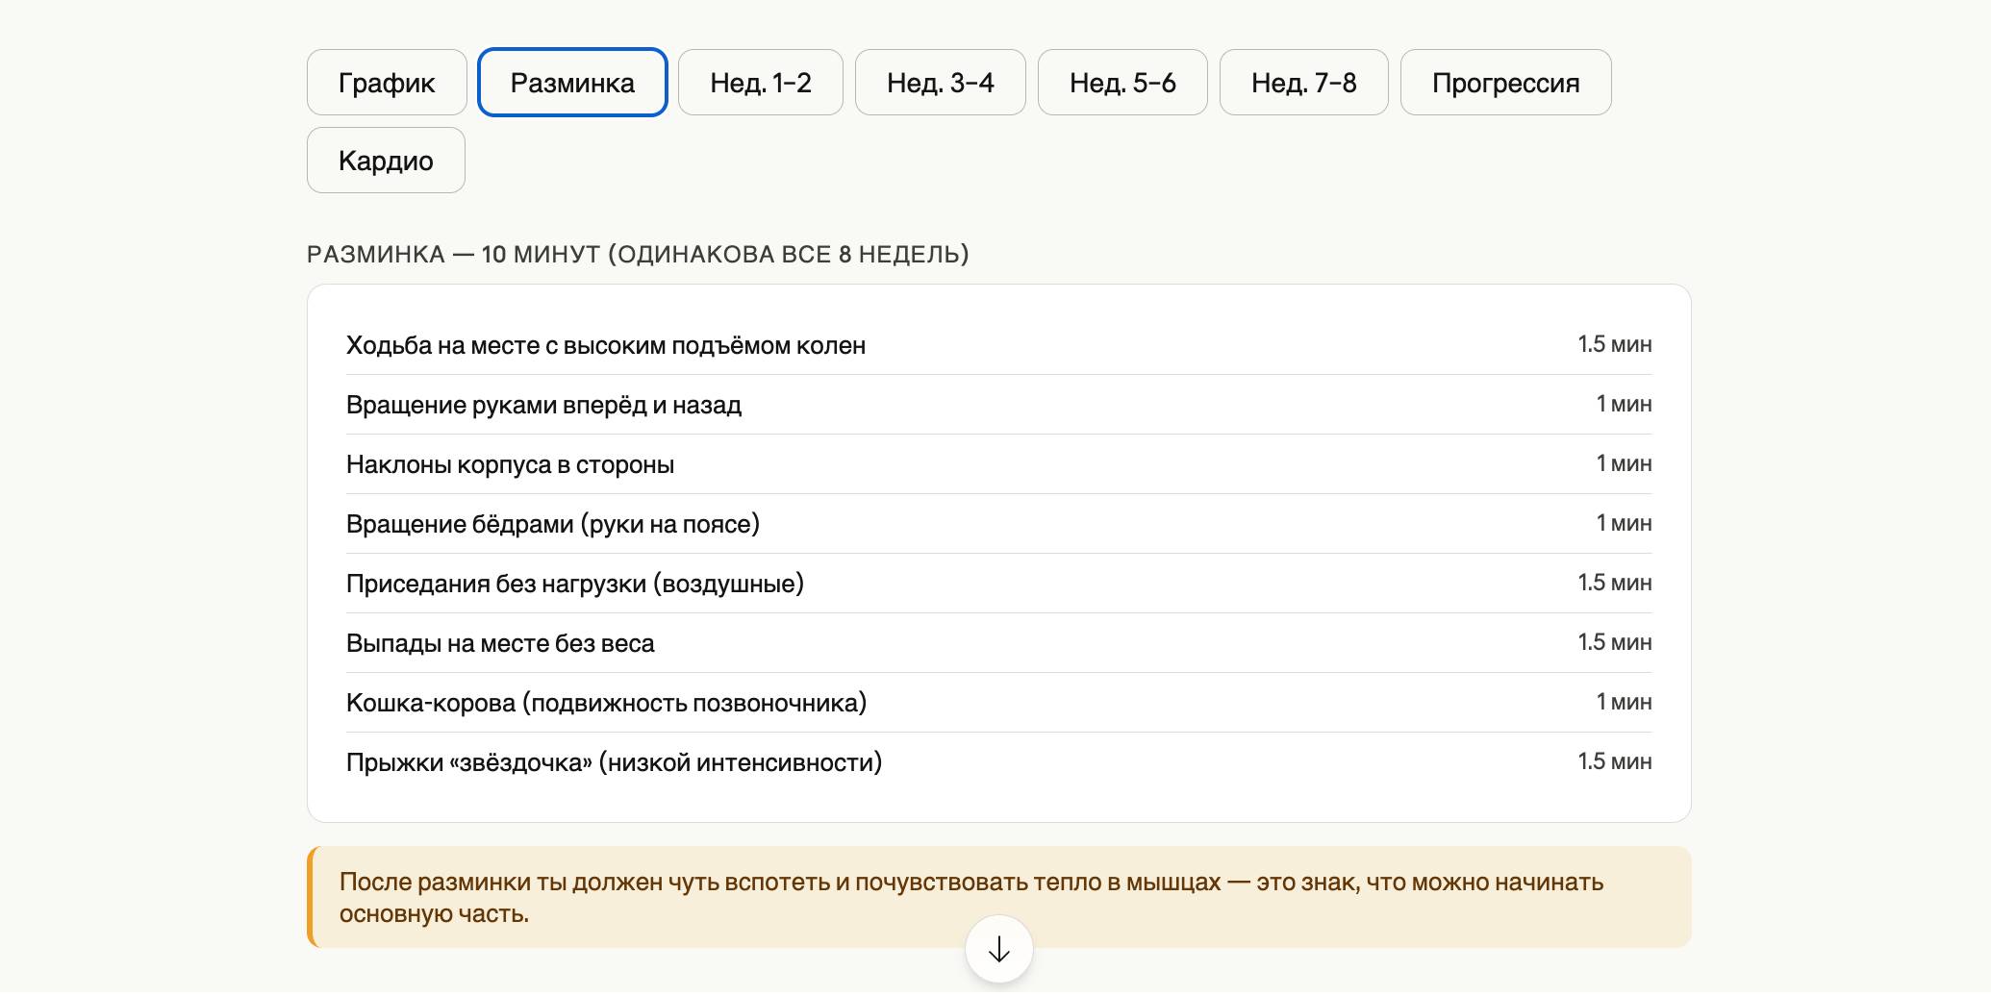
Task: Show the Нед. 7-8 tab
Action: pos(1303,83)
